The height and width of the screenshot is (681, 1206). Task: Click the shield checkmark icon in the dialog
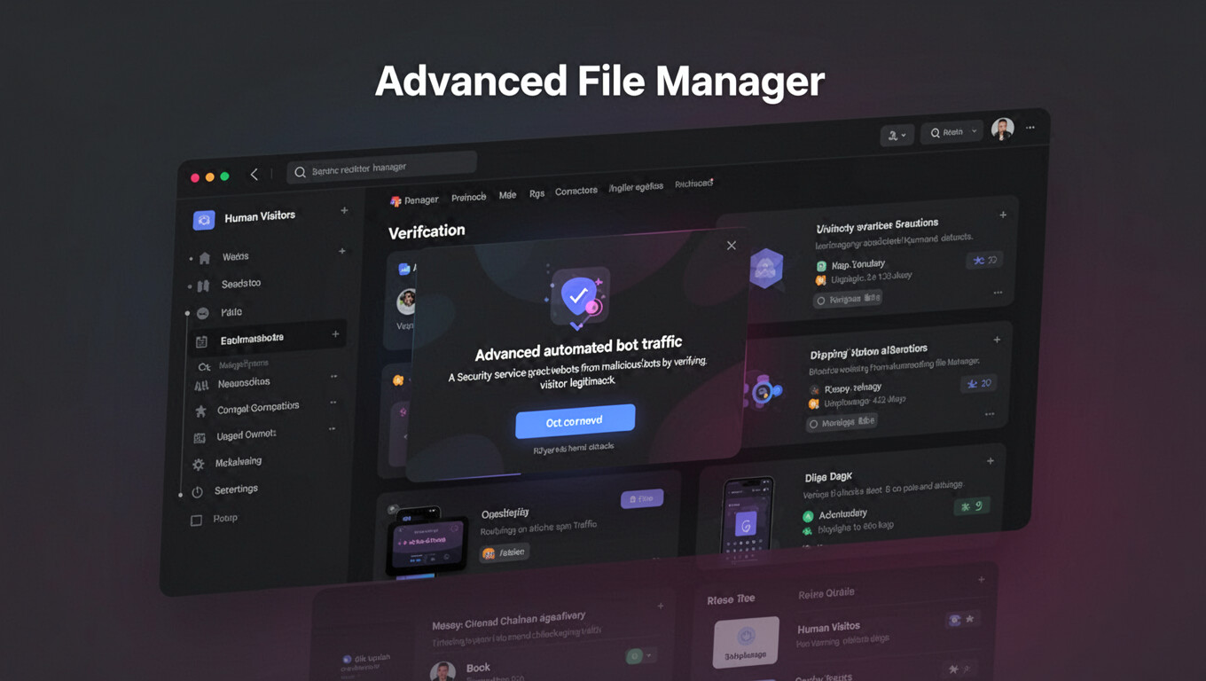577,296
